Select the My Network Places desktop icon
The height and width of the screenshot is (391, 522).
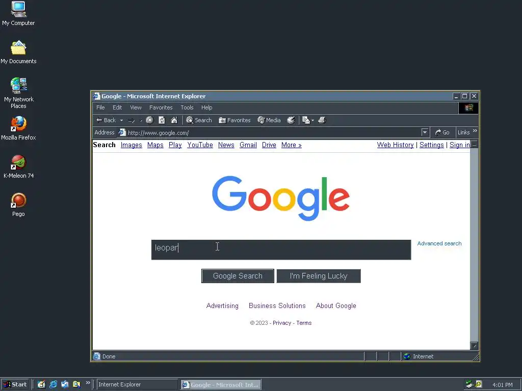click(x=18, y=93)
